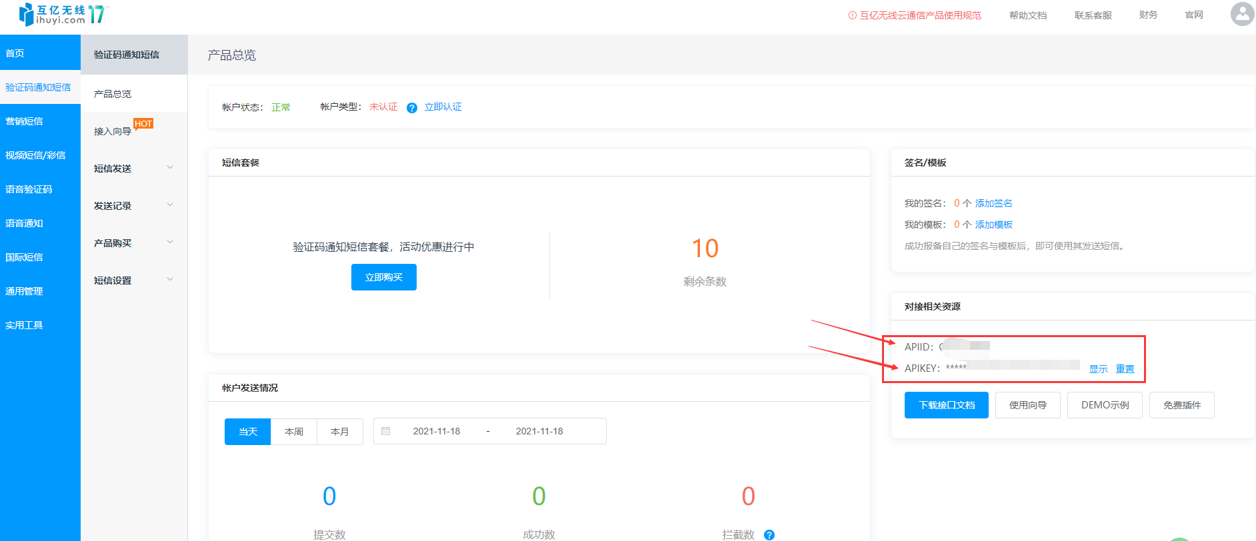Viewport: 1256px width, 541px height.
Task: Click the warning icon before 使用规范
Action: click(x=852, y=15)
